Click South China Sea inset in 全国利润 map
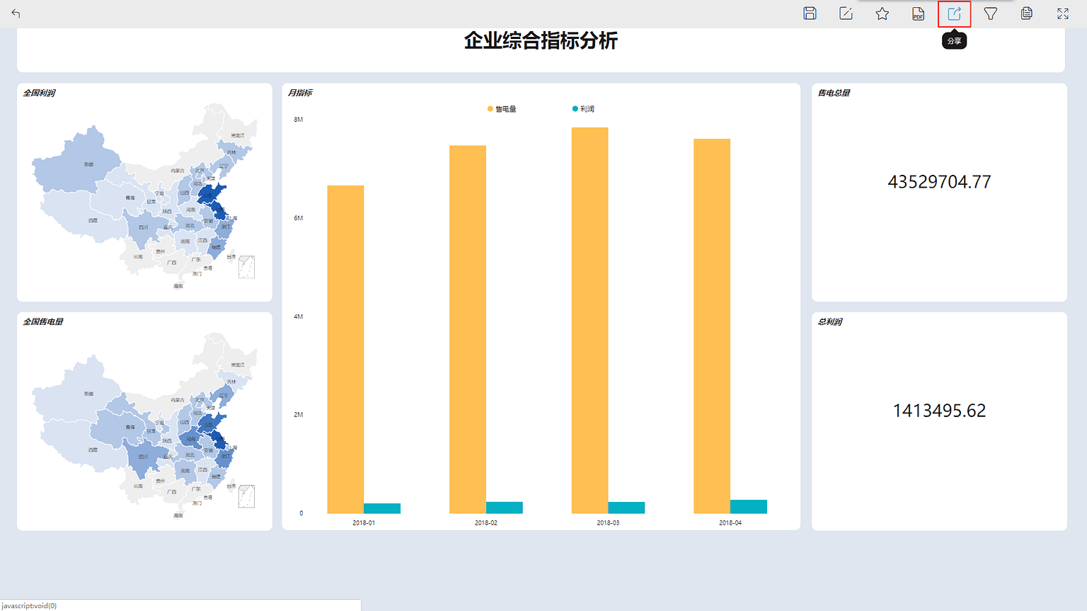The height and width of the screenshot is (611, 1087). pos(246,267)
